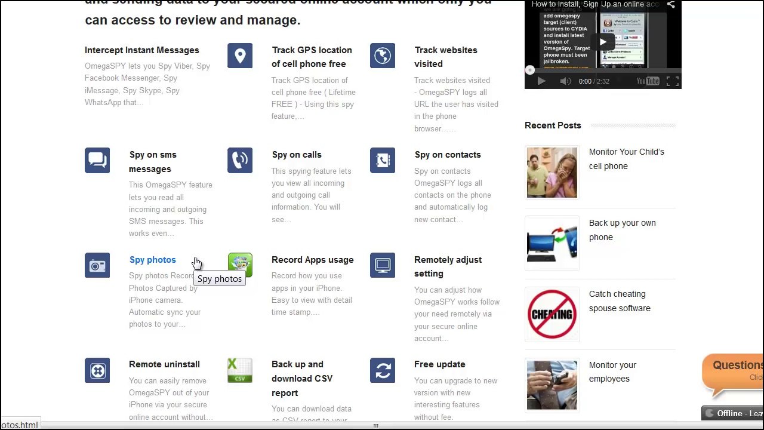Click the share icon on the video
This screenshot has height=430, width=764.
671,5
